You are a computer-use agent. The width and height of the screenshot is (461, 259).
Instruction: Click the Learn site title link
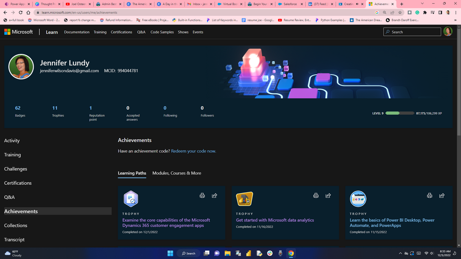tap(52, 32)
